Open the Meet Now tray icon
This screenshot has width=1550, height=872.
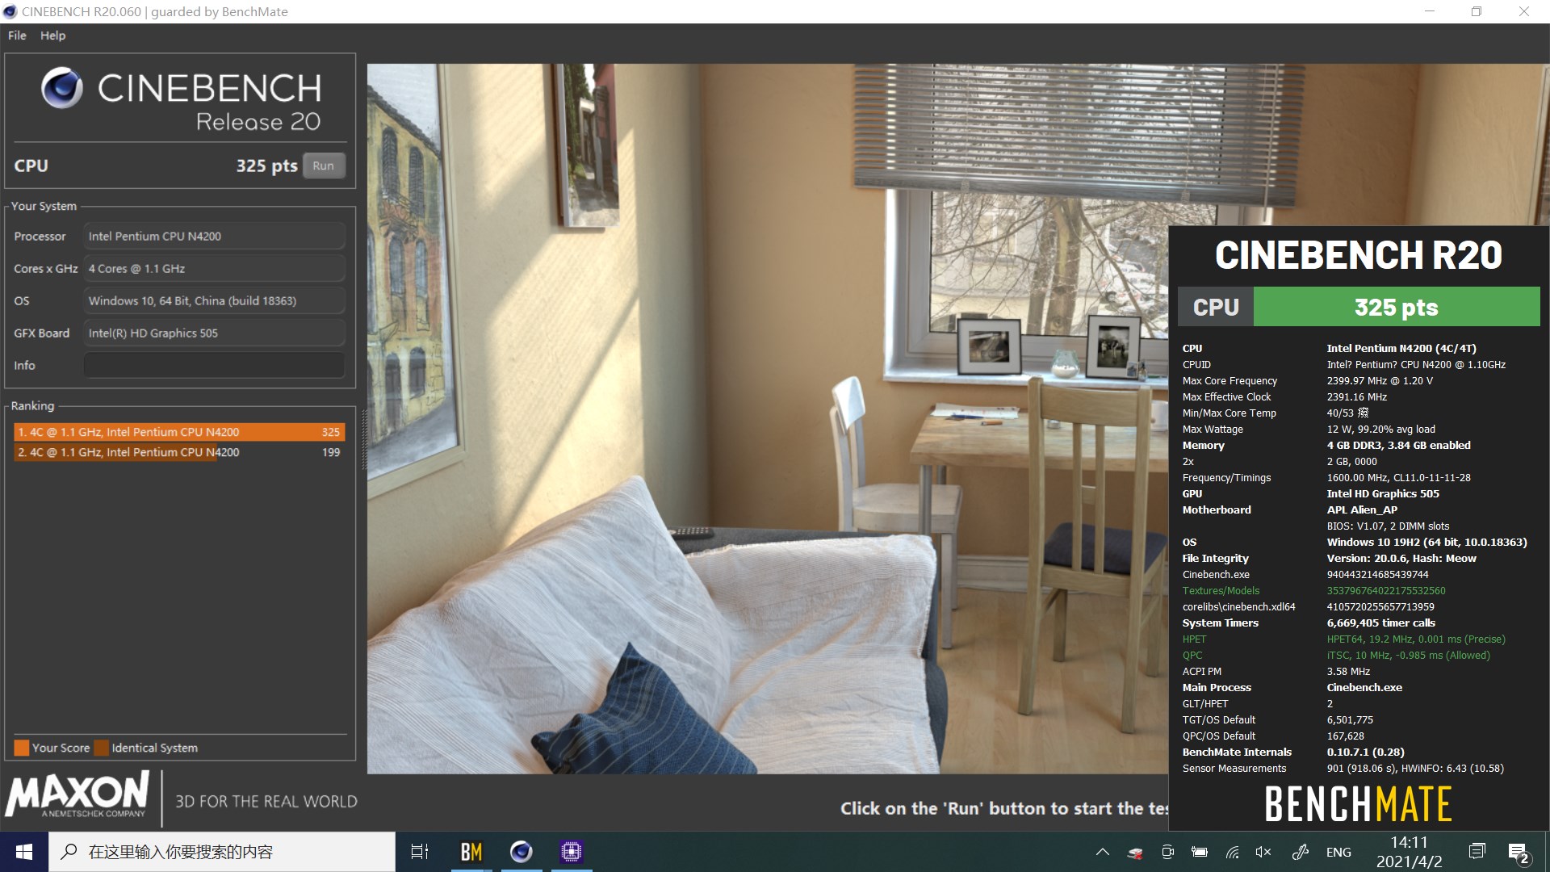tap(1167, 852)
